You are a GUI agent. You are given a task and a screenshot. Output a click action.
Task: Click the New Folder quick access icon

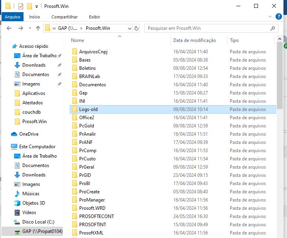click(29, 6)
